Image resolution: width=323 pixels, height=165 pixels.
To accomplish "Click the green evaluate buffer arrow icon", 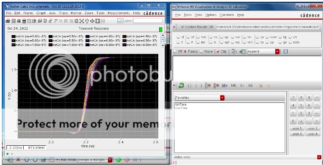I will pyautogui.click(x=181, y=85).
